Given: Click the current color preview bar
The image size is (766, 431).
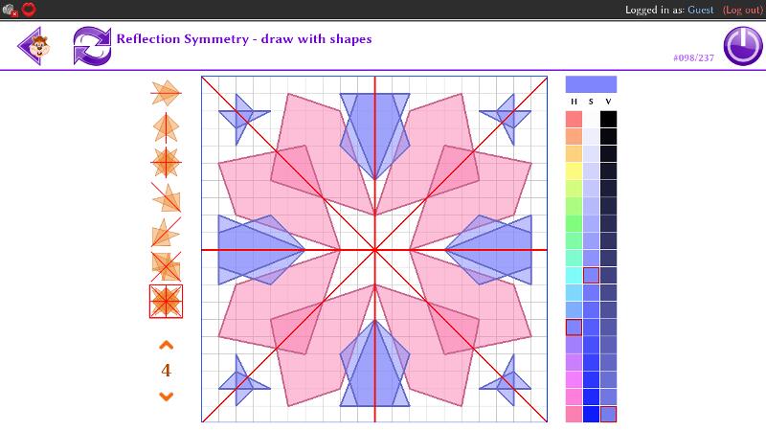Looking at the screenshot, I should click(591, 84).
